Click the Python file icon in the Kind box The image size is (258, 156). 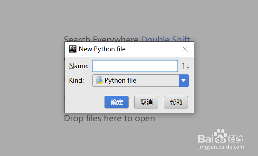pos(99,81)
